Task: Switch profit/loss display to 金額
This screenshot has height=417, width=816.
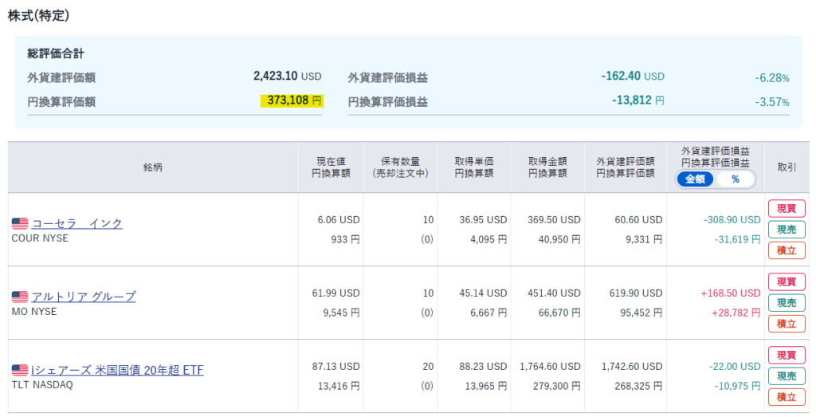Action: 696,179
